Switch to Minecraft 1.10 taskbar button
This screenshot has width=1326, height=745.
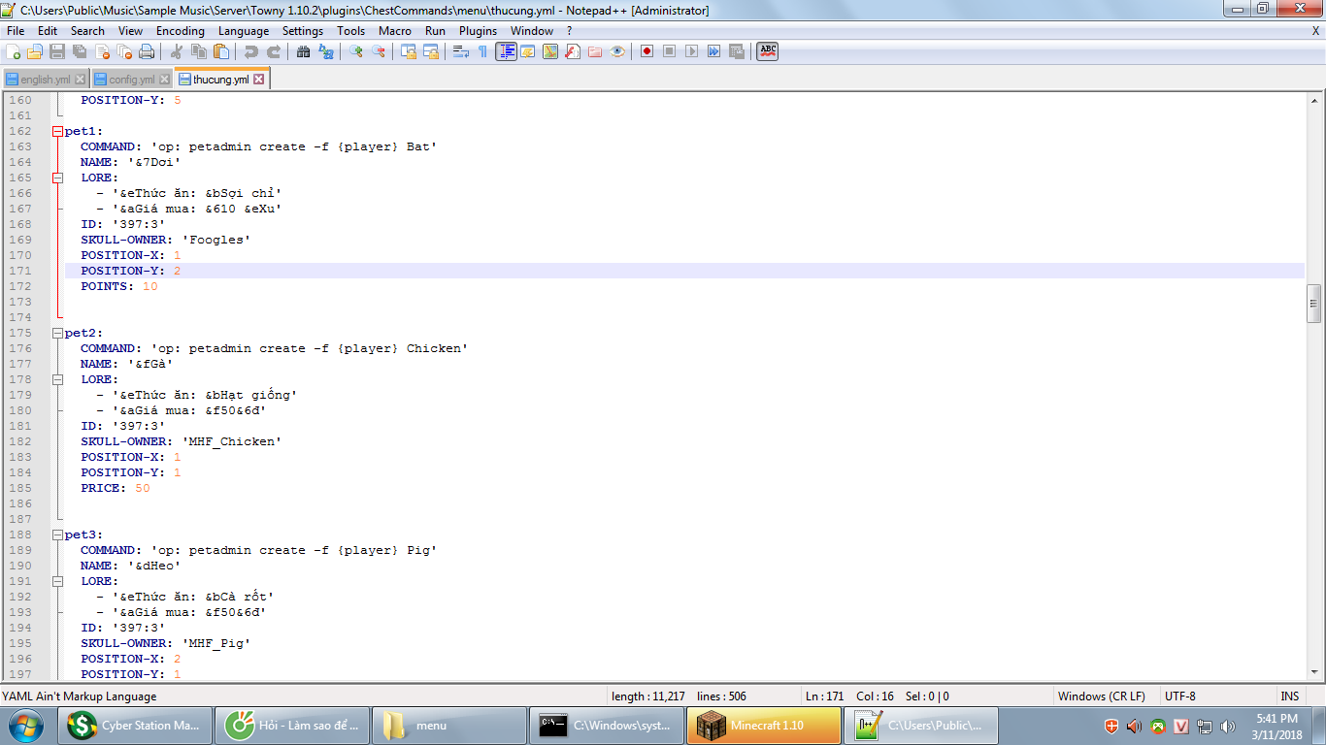764,726
